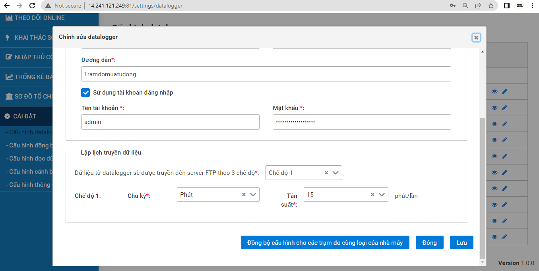Open the Tần suất 15 dropdown
The image size is (539, 271).
point(382,195)
